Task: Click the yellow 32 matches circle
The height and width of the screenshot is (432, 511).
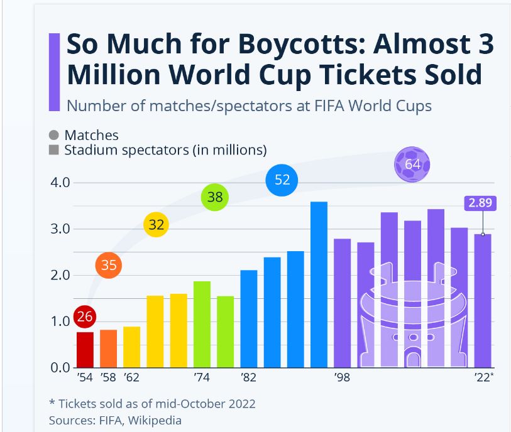Action: coord(156,225)
